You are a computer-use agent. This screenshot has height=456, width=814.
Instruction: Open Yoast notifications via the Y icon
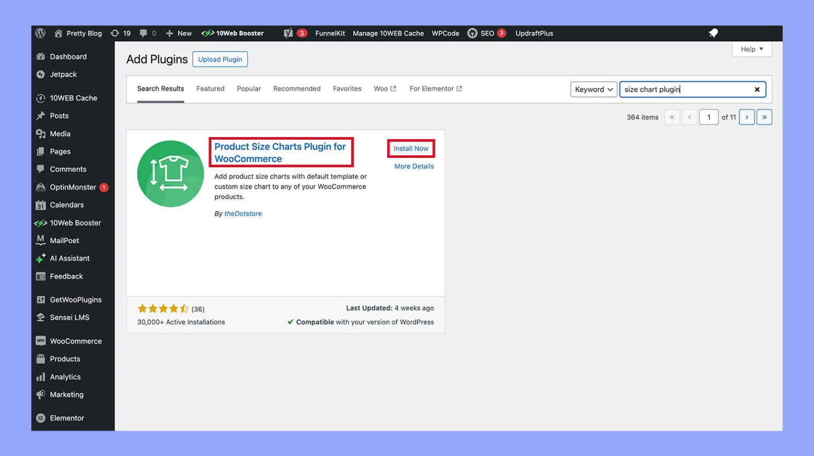[287, 33]
